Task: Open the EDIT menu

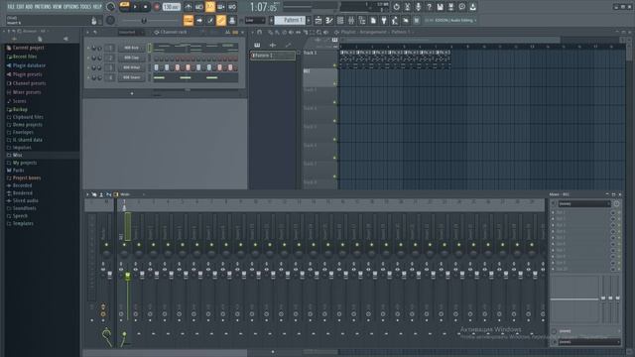Action: click(x=20, y=7)
